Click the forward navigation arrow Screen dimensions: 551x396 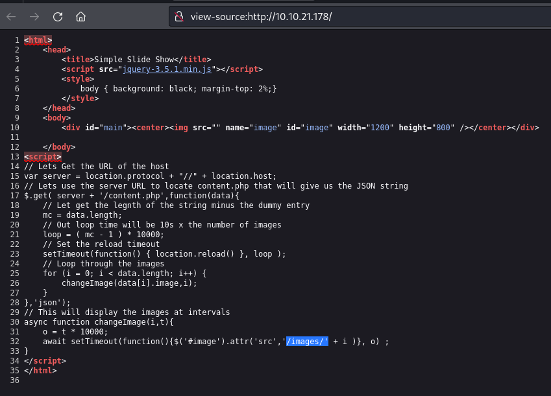pyautogui.click(x=34, y=16)
